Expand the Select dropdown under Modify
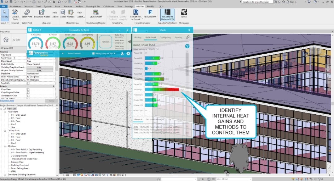 pos(4,23)
